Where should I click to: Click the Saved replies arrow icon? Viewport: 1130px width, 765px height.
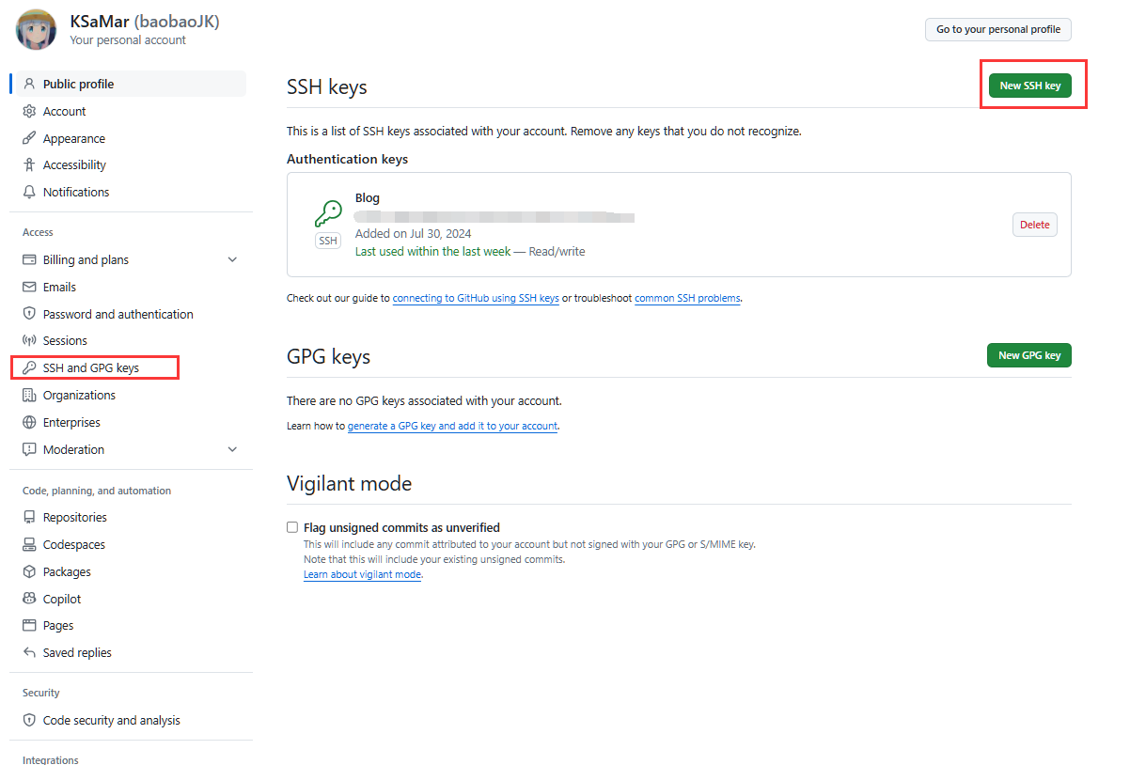[29, 652]
